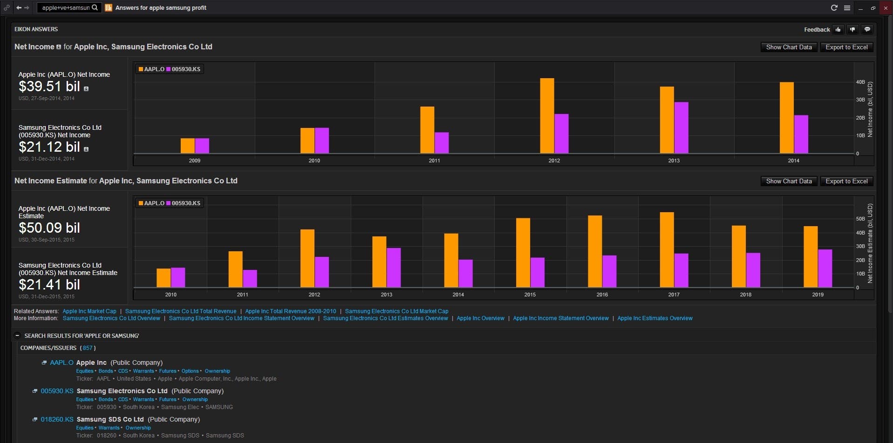The height and width of the screenshot is (443, 893).
Task: Open Samsung Estimates Overview link
Action: (x=385, y=318)
